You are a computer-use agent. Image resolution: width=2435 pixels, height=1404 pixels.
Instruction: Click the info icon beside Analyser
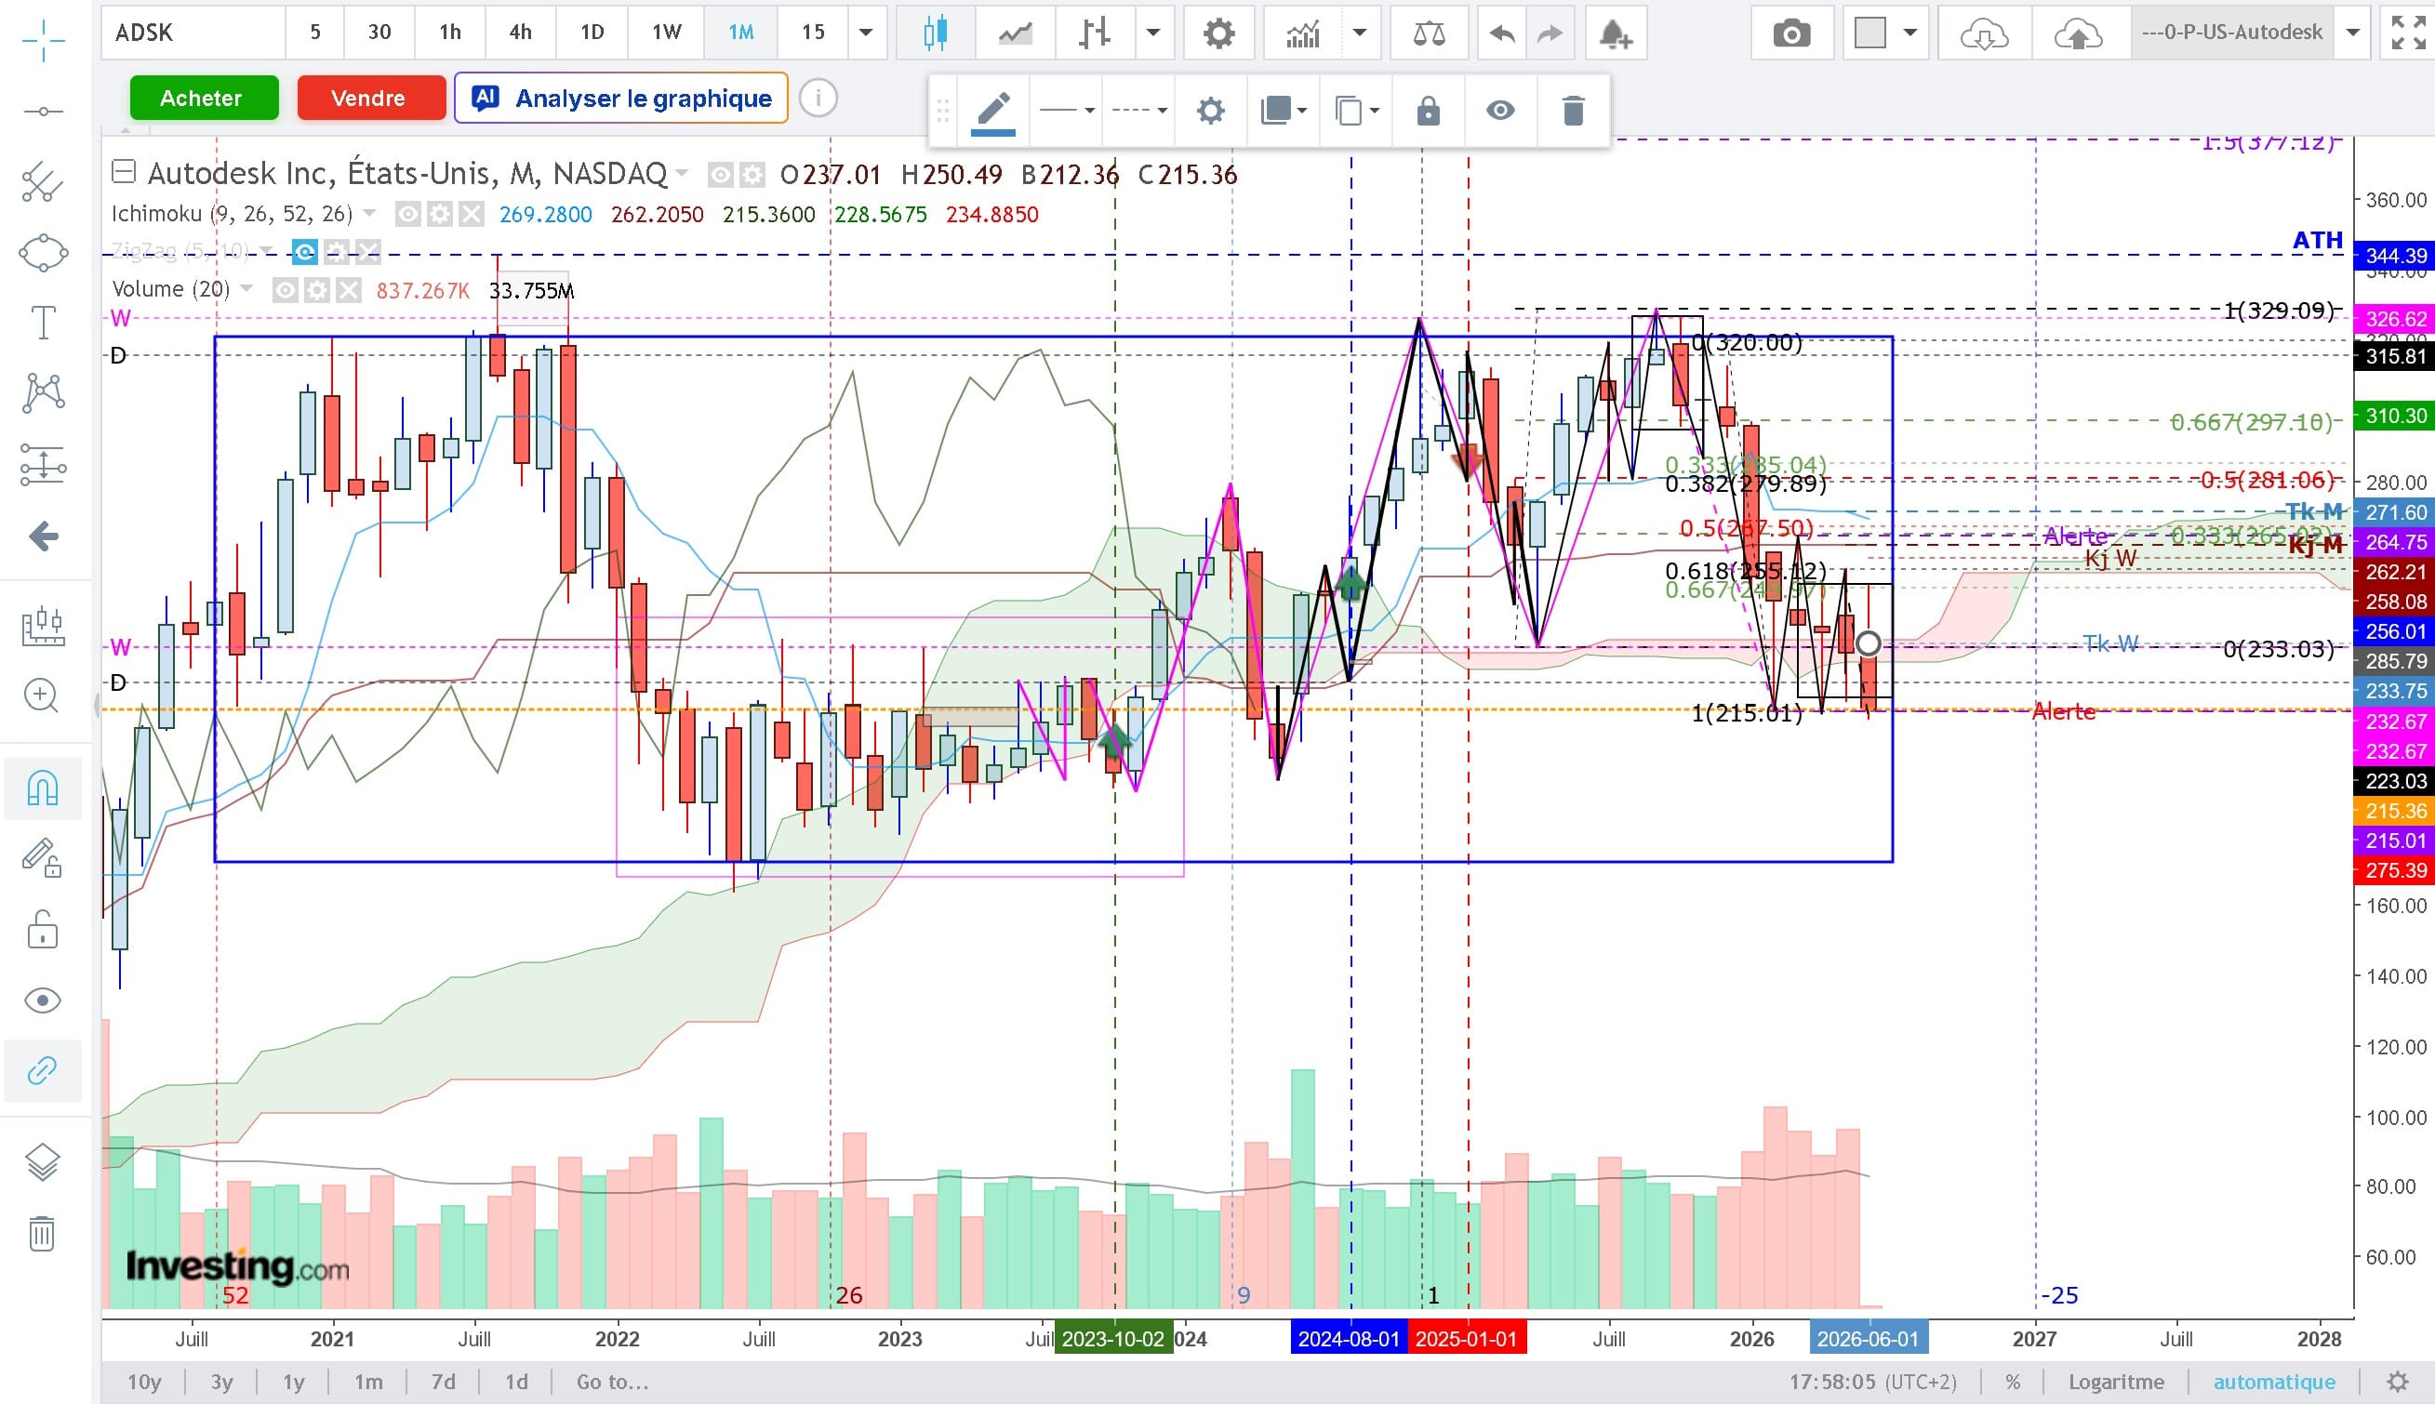coord(818,99)
